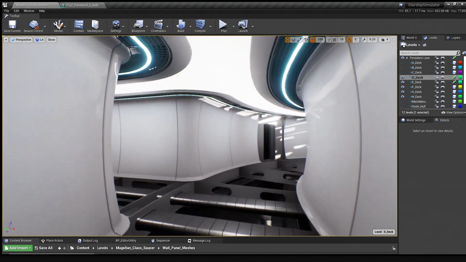Screen dimensions: 466x262
Task: Expand the View Options dropdown
Action: [x=453, y=112]
